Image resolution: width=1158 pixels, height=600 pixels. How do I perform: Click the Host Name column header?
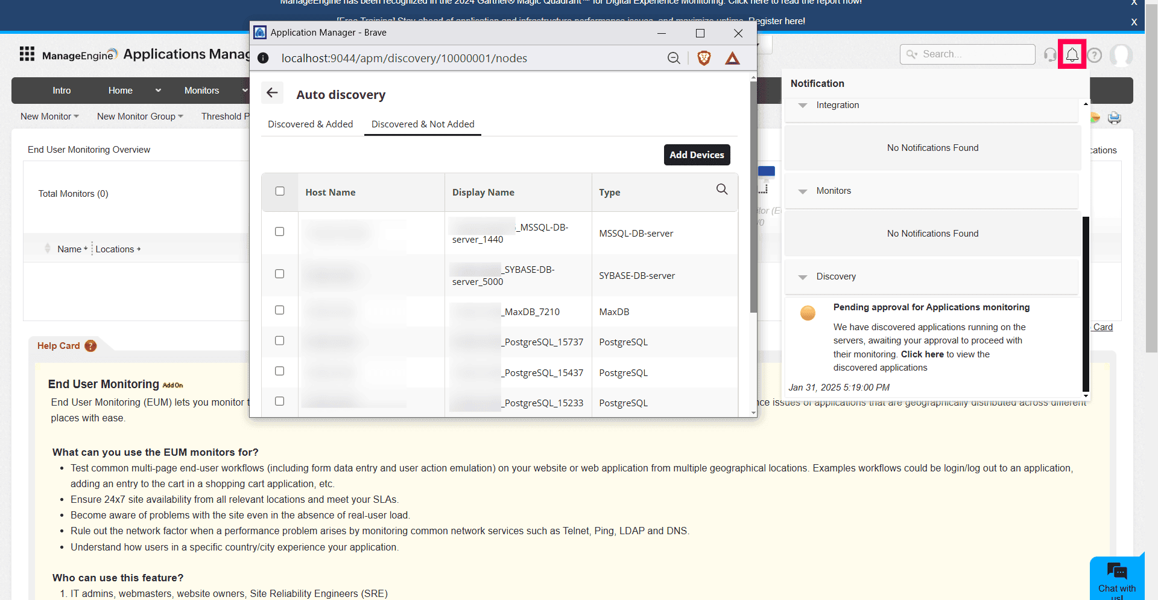pos(331,193)
